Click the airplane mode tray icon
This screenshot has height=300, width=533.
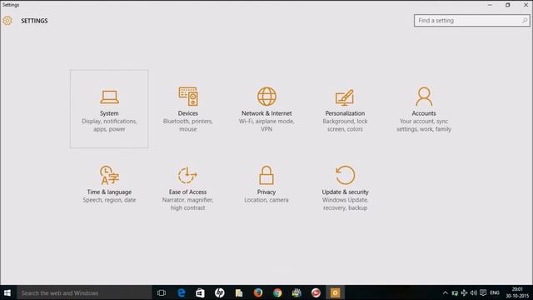click(x=464, y=292)
